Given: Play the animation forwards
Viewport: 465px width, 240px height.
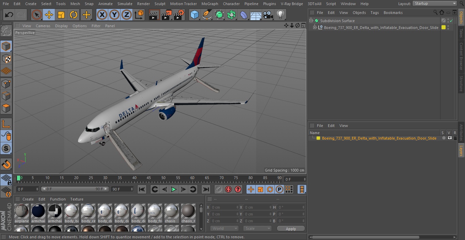Looking at the screenshot, I should 174,189.
